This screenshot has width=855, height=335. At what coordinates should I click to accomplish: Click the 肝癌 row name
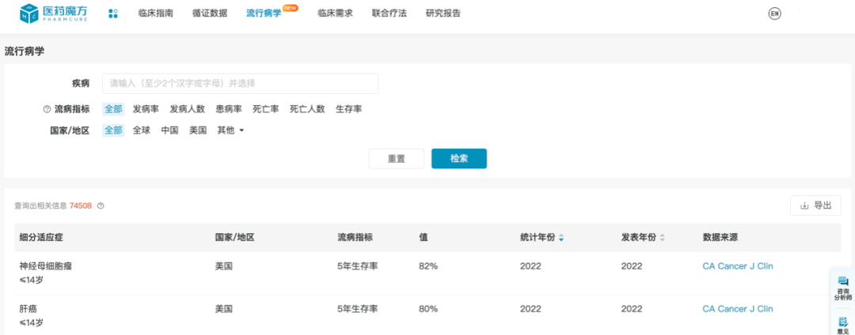pos(28,309)
